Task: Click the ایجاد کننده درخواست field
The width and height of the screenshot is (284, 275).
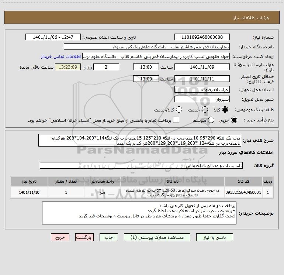Action: pyautogui.click(x=156, y=56)
